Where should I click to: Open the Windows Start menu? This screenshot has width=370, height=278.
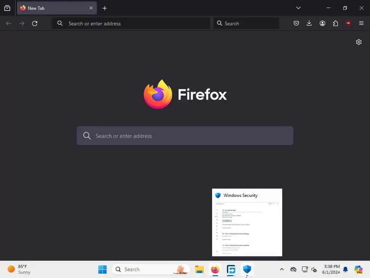pyautogui.click(x=102, y=269)
